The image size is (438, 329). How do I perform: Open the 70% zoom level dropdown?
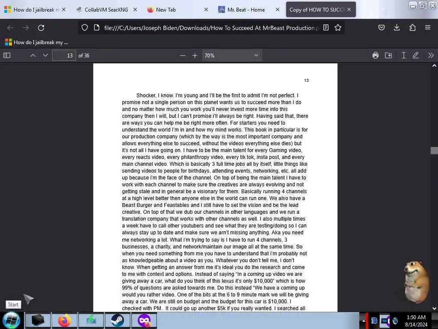pyautogui.click(x=231, y=55)
